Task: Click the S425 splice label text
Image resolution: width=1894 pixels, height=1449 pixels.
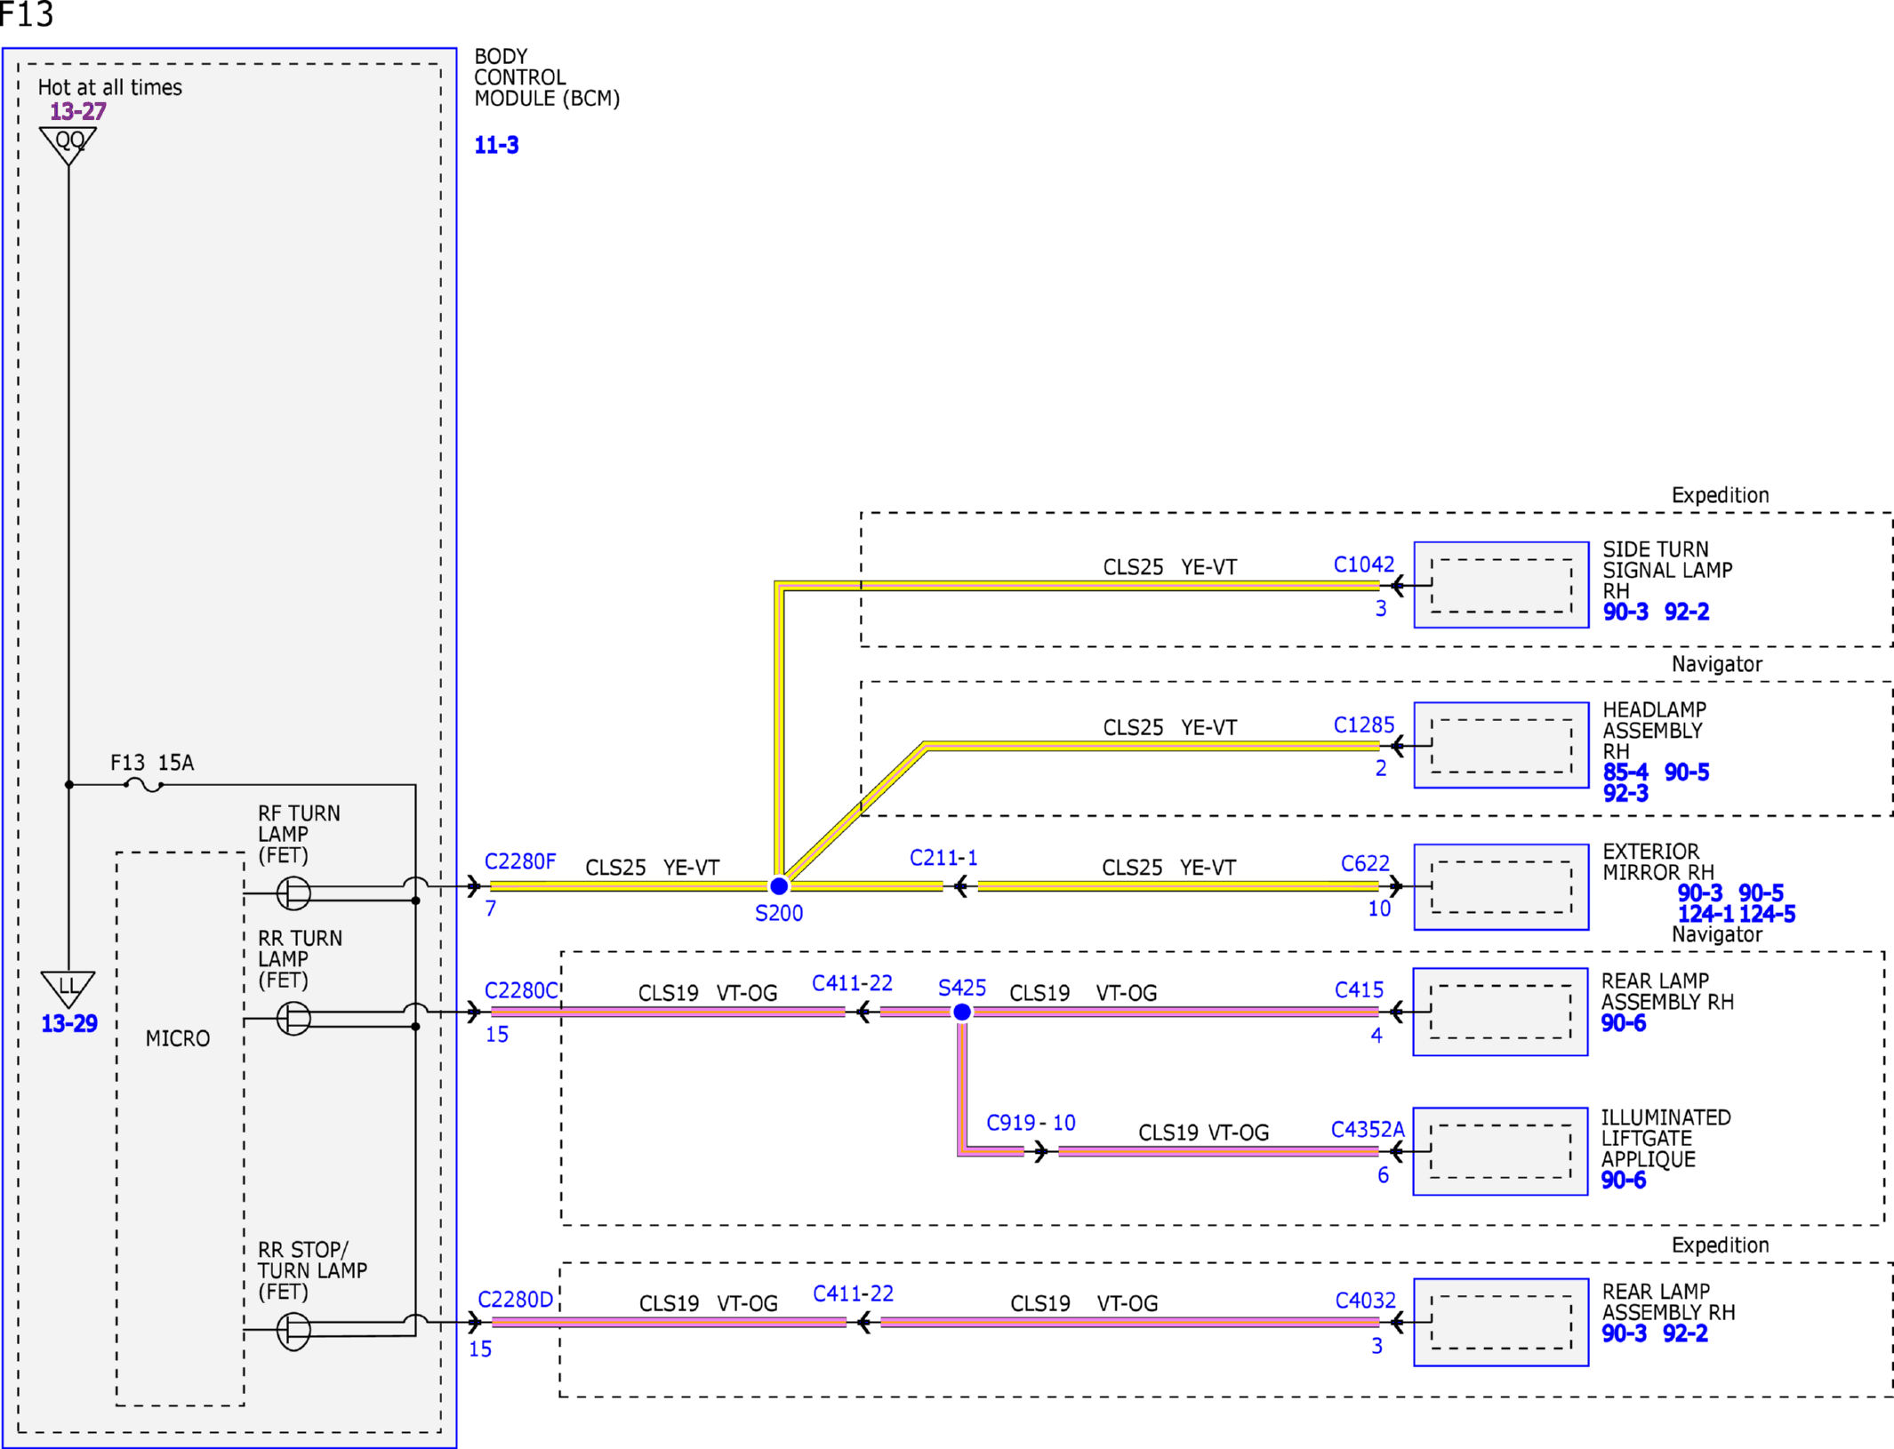Action: [962, 988]
